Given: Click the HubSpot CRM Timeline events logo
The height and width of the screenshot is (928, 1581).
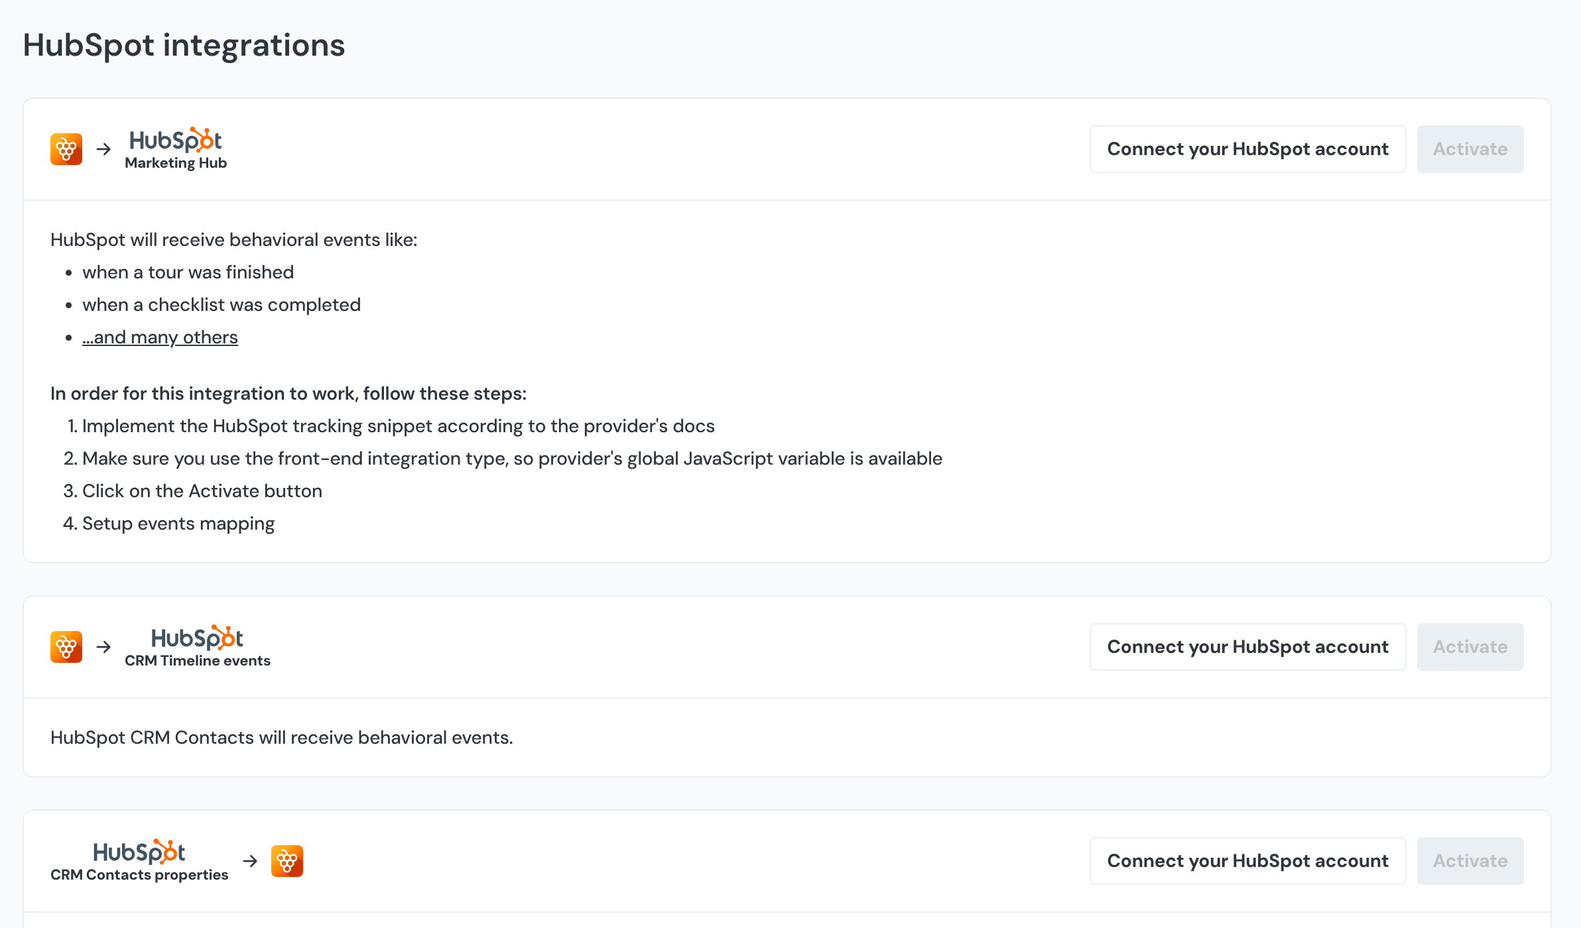Looking at the screenshot, I should click(197, 646).
